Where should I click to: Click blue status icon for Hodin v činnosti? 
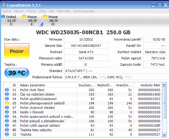[x=7, y=112]
